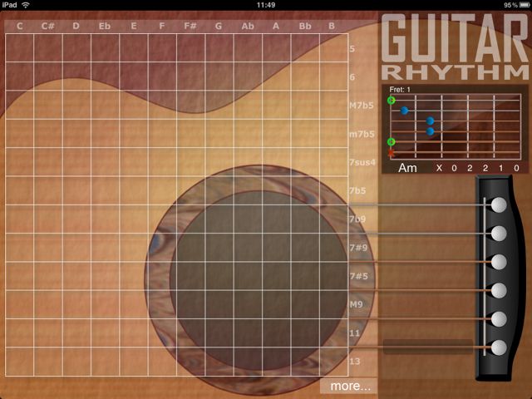Image resolution: width=532 pixels, height=399 pixels.
Task: Click the "13" chord type label
Action: 355,362
